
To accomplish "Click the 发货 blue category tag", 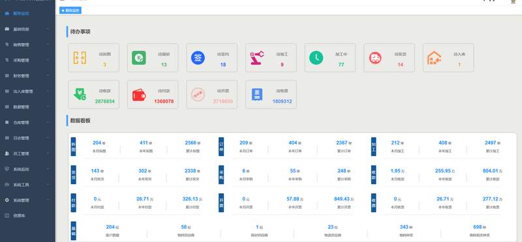I will pos(73,174).
